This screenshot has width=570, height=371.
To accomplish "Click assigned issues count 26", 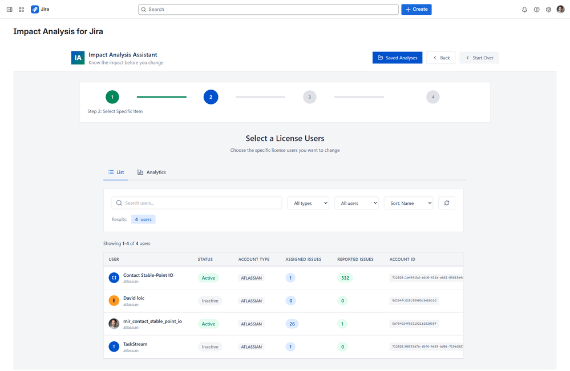I will [292, 324].
